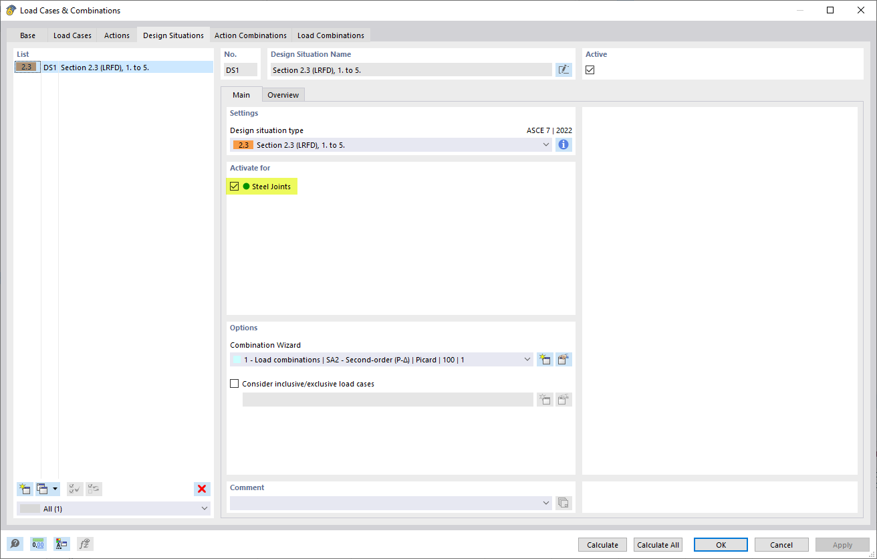
Task: Confirm with the OK button
Action: point(721,545)
